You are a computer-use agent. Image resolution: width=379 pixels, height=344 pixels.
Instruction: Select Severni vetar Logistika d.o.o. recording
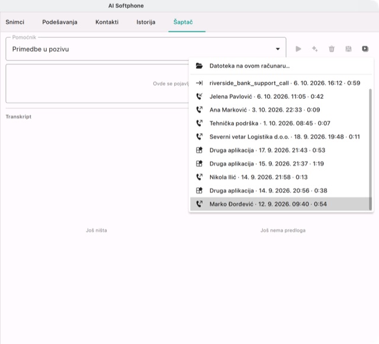[x=280, y=137]
